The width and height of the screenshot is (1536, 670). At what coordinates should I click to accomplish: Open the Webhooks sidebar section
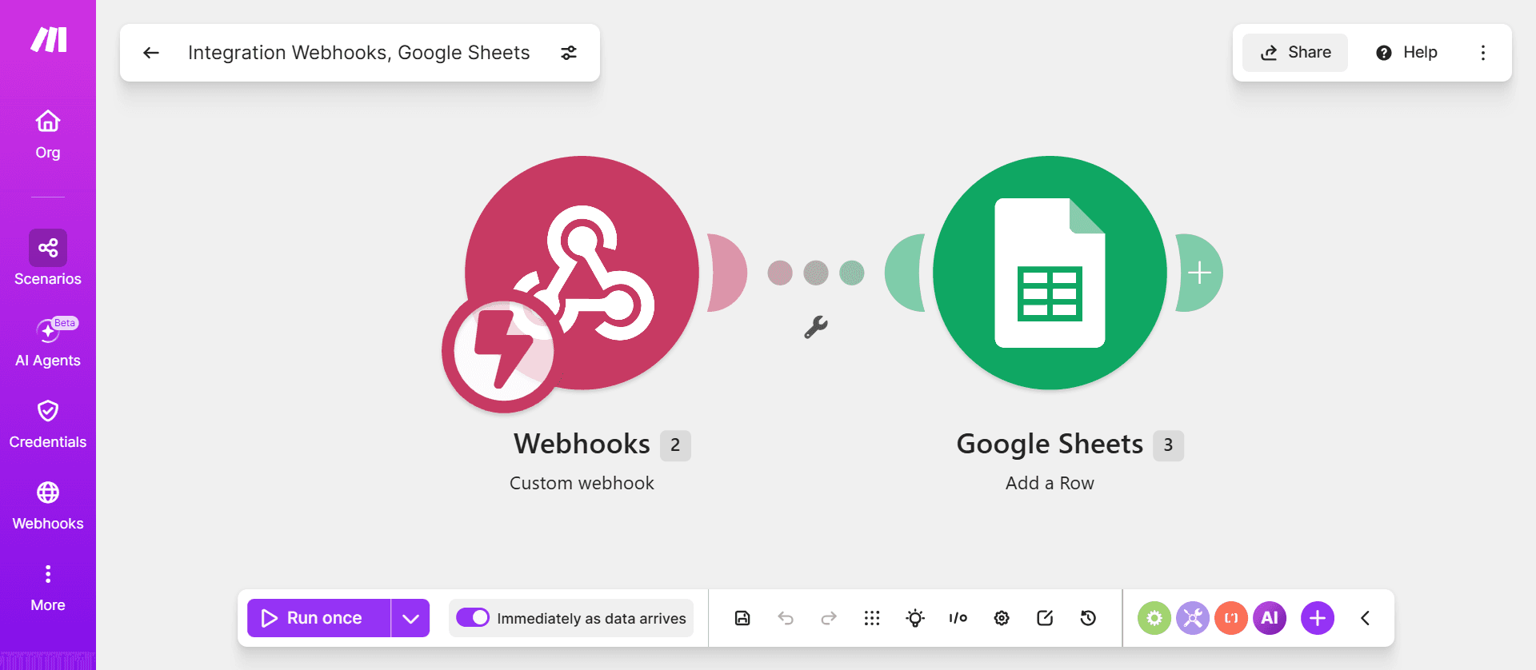48,506
